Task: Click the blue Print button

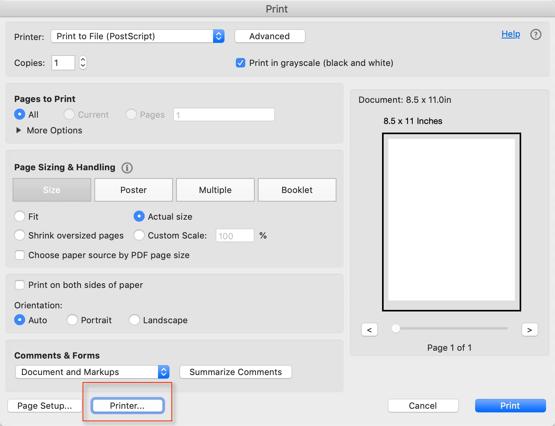Action: pos(510,406)
